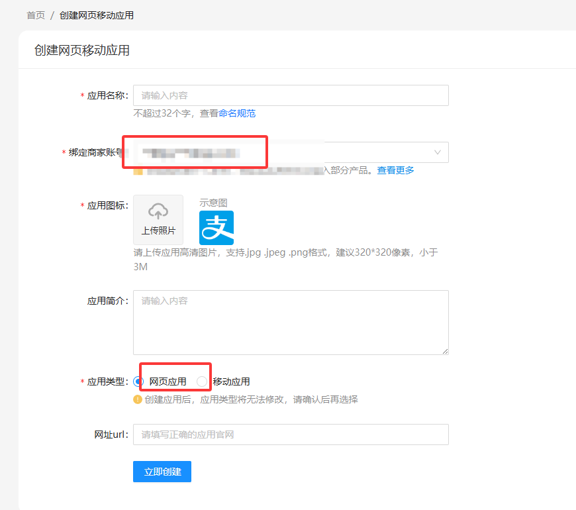Click the Alipay sample logo under 示意图
Image resolution: width=576 pixels, height=510 pixels.
pos(216,228)
